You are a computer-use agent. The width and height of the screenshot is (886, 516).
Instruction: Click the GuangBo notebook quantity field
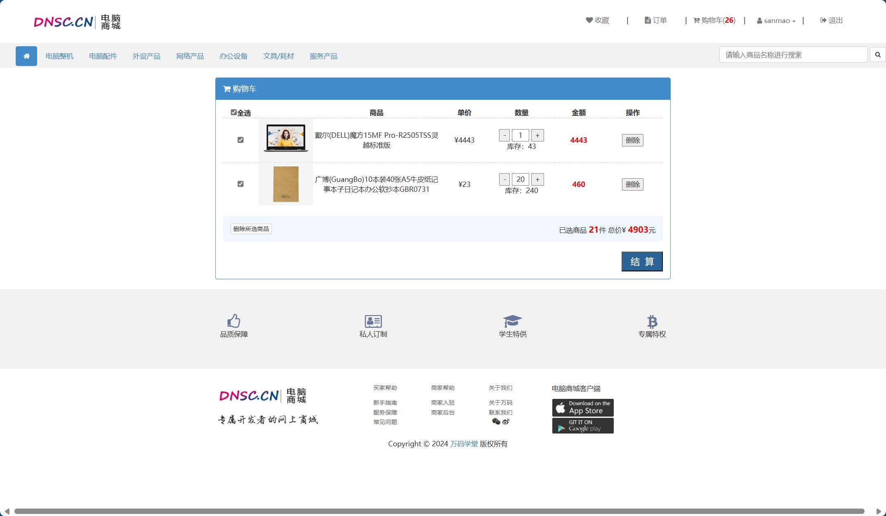pos(521,179)
